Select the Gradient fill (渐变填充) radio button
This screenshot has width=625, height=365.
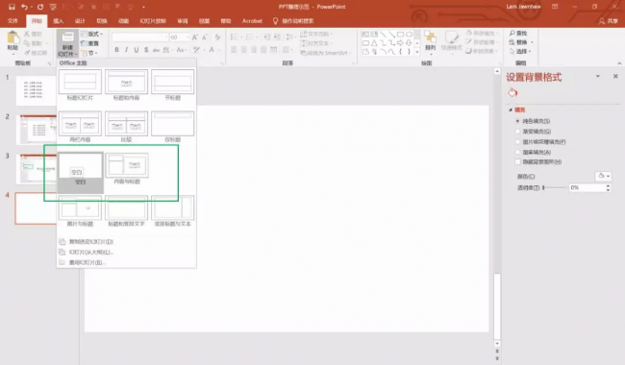(x=517, y=132)
